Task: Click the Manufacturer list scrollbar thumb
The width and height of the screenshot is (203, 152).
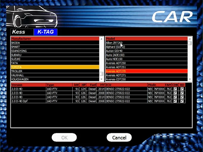Action: click(x=101, y=74)
